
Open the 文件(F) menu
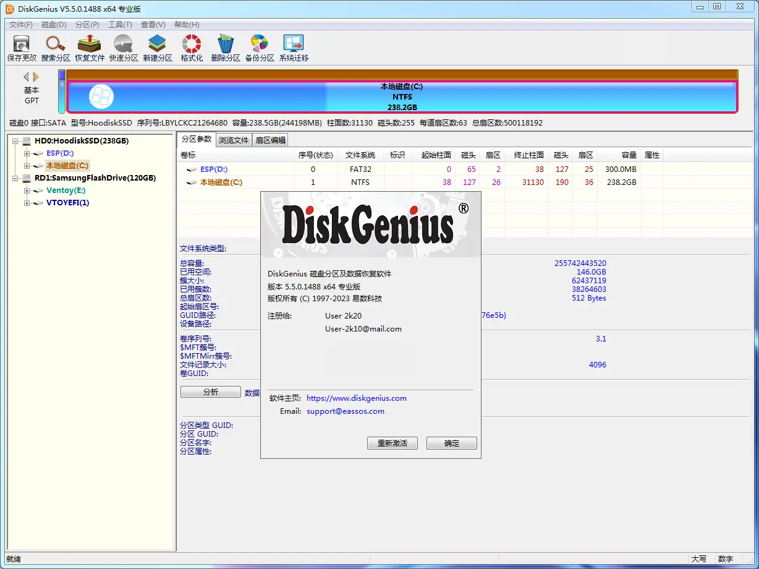tap(21, 25)
